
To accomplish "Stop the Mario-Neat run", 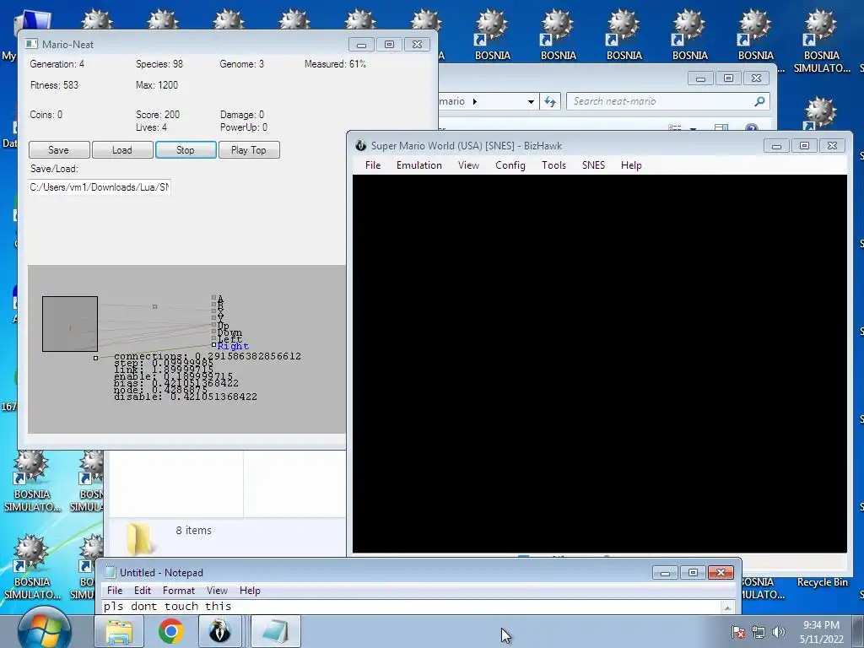I will click(186, 150).
